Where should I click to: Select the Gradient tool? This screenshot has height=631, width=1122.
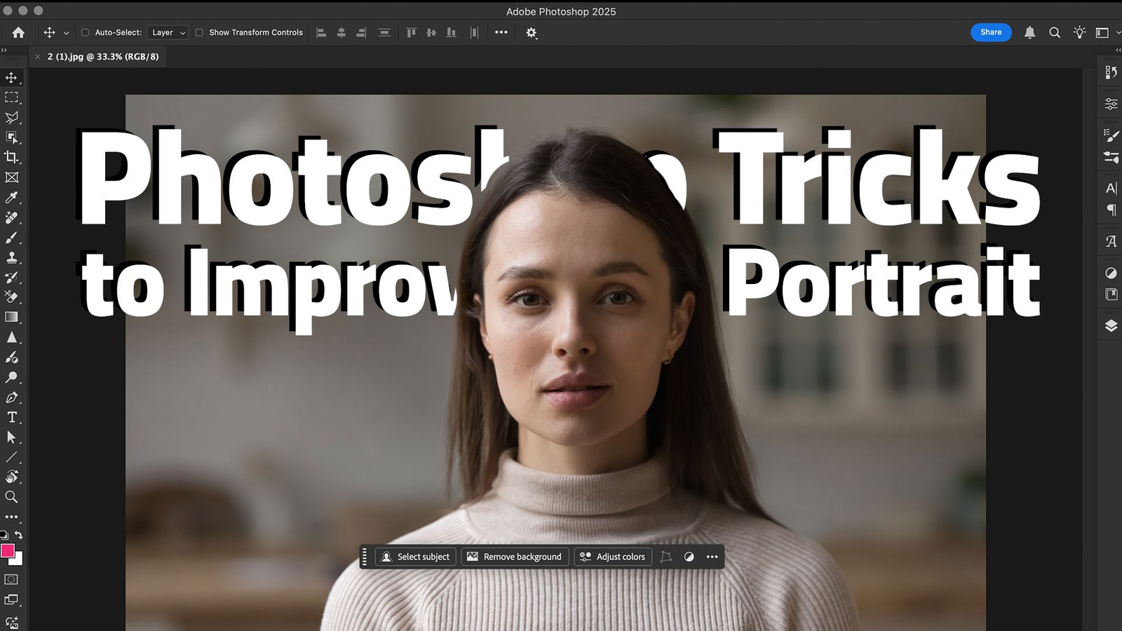[11, 317]
